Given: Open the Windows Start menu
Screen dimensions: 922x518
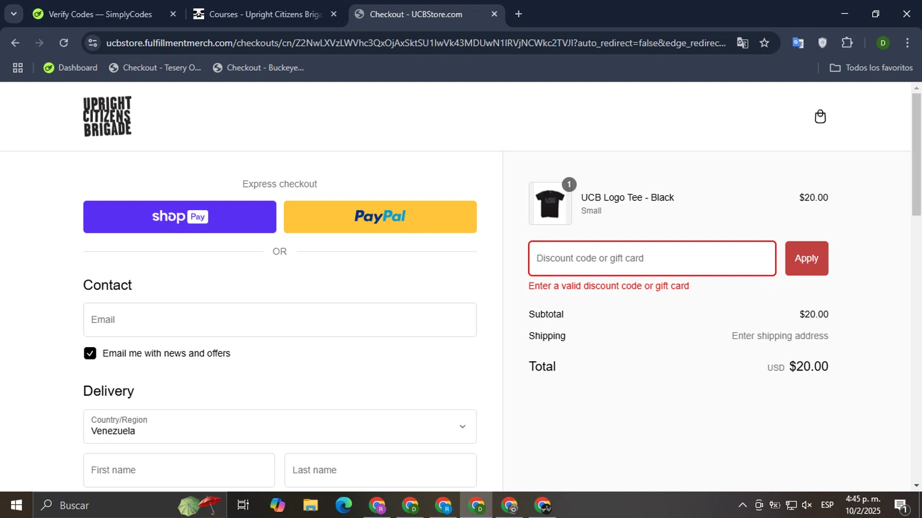Looking at the screenshot, I should 17,505.
